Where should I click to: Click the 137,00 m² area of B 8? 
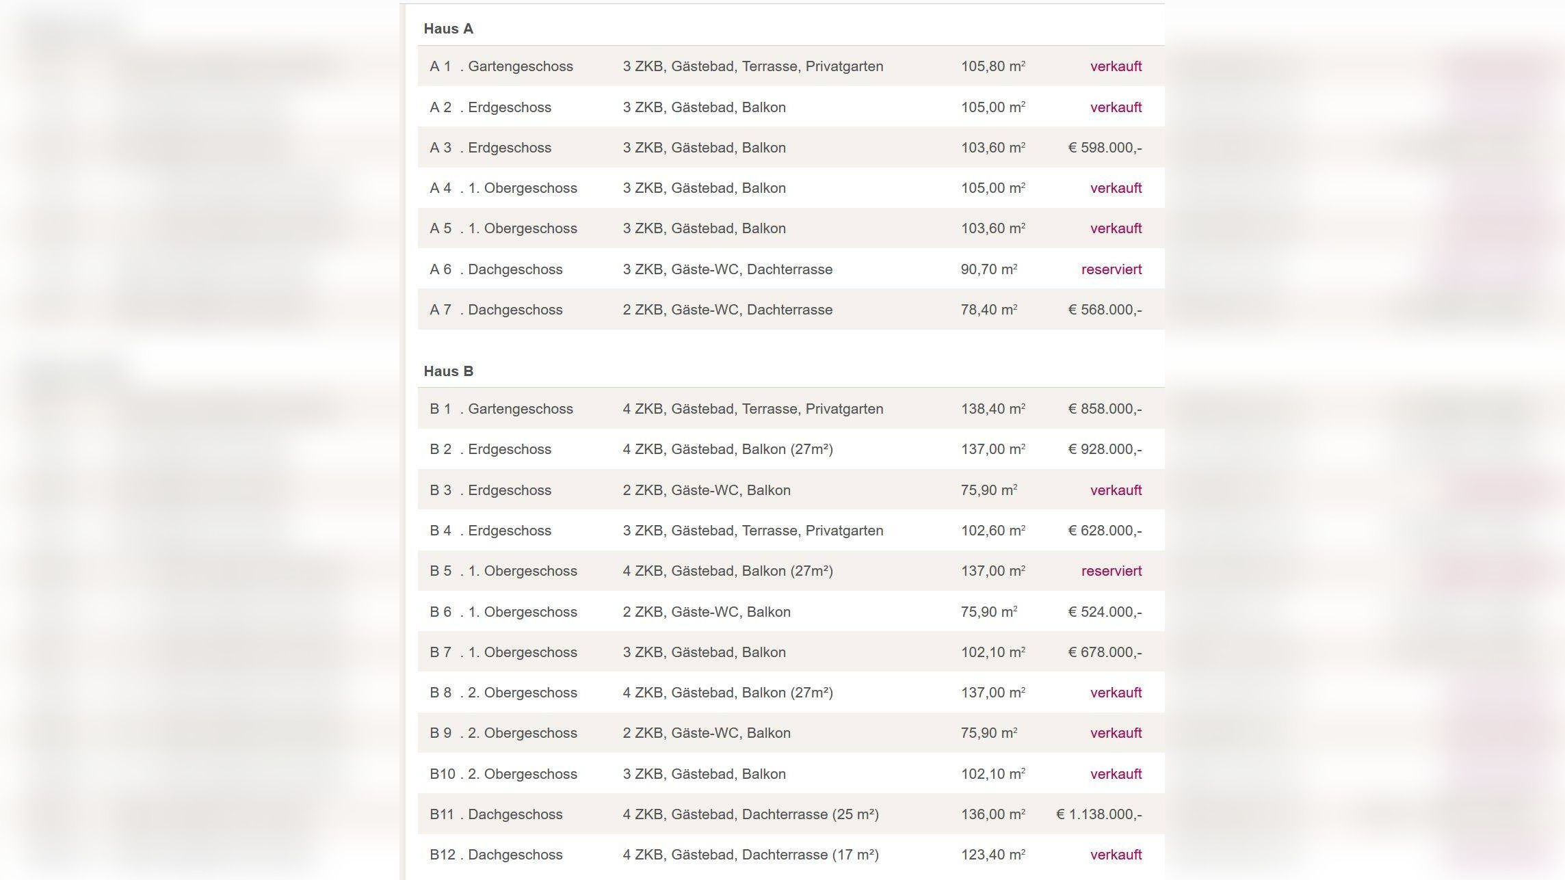point(992,693)
